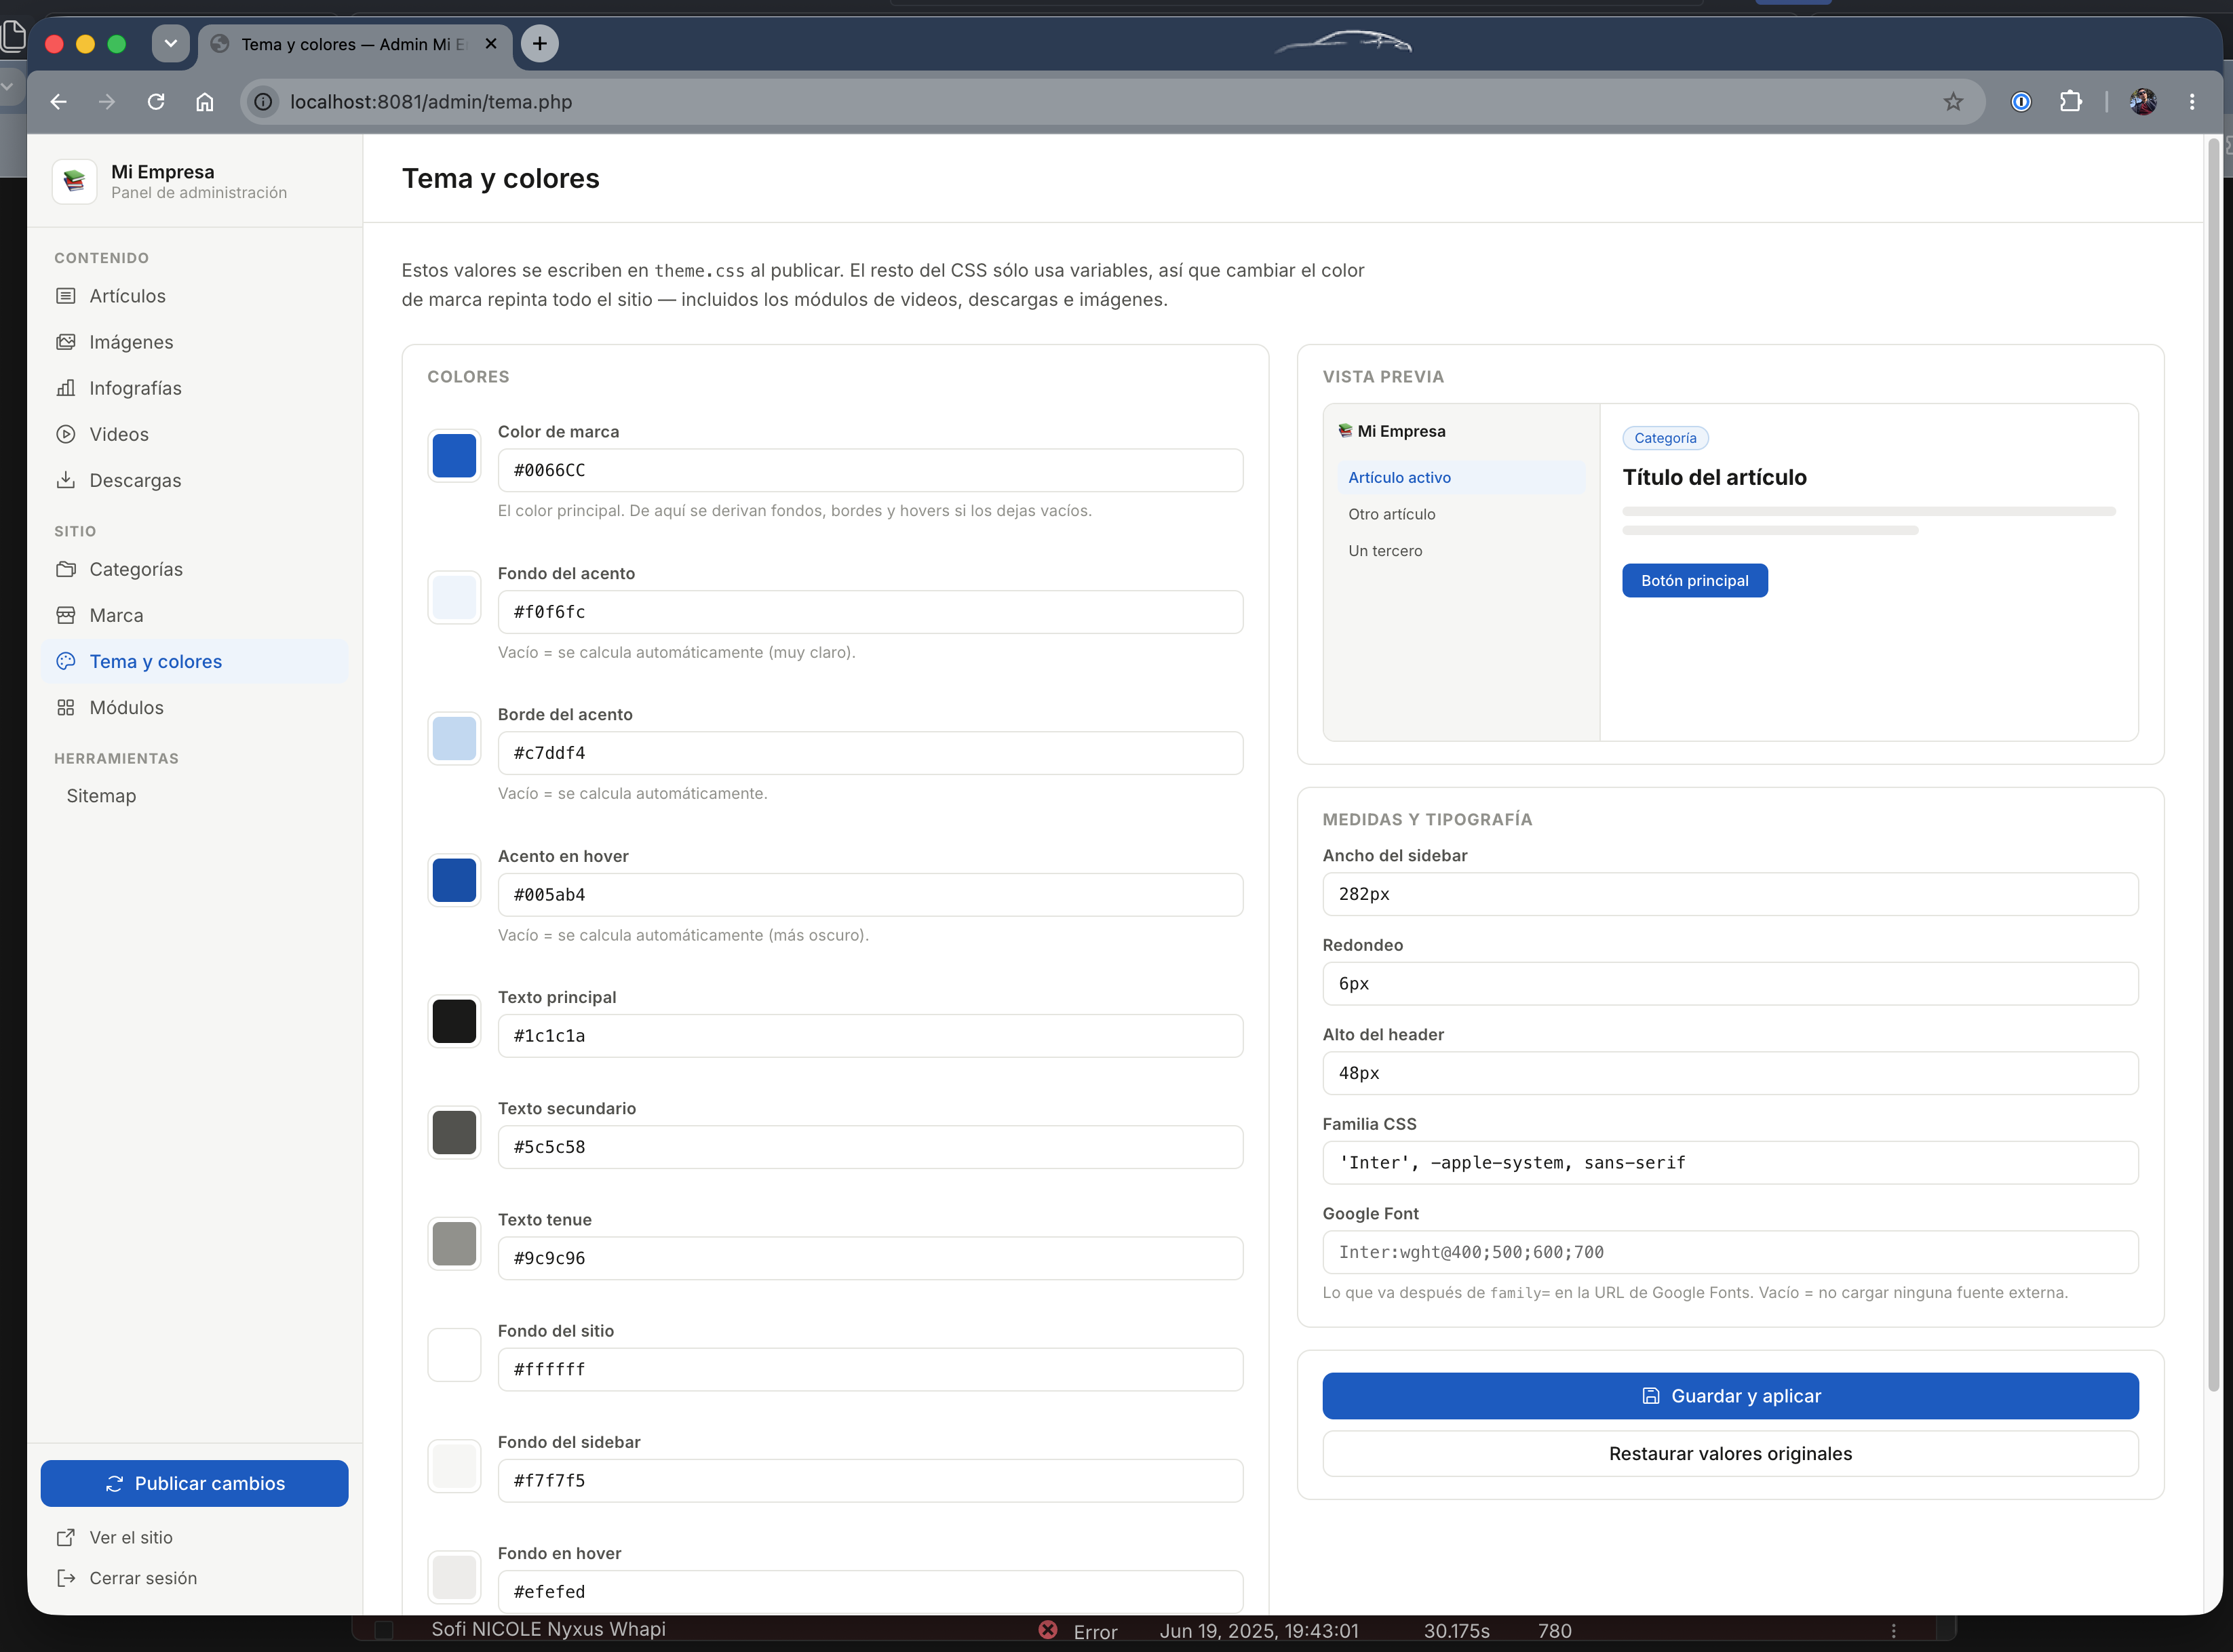The image size is (2233, 1652).
Task: Focus the Familia CSS input field
Action: pos(1730,1163)
